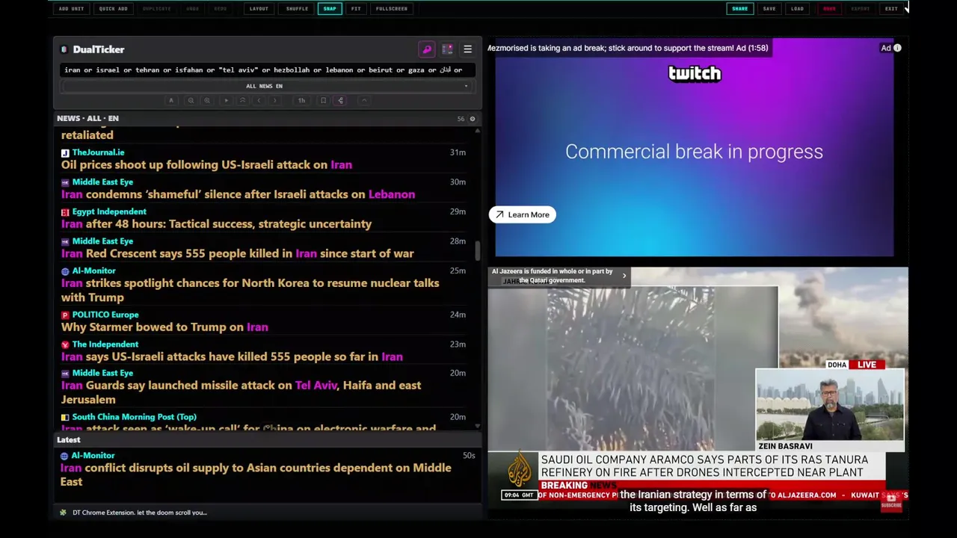This screenshot has height=538, width=957.
Task: Open Red Crescent 555 killed headline
Action: (237, 253)
